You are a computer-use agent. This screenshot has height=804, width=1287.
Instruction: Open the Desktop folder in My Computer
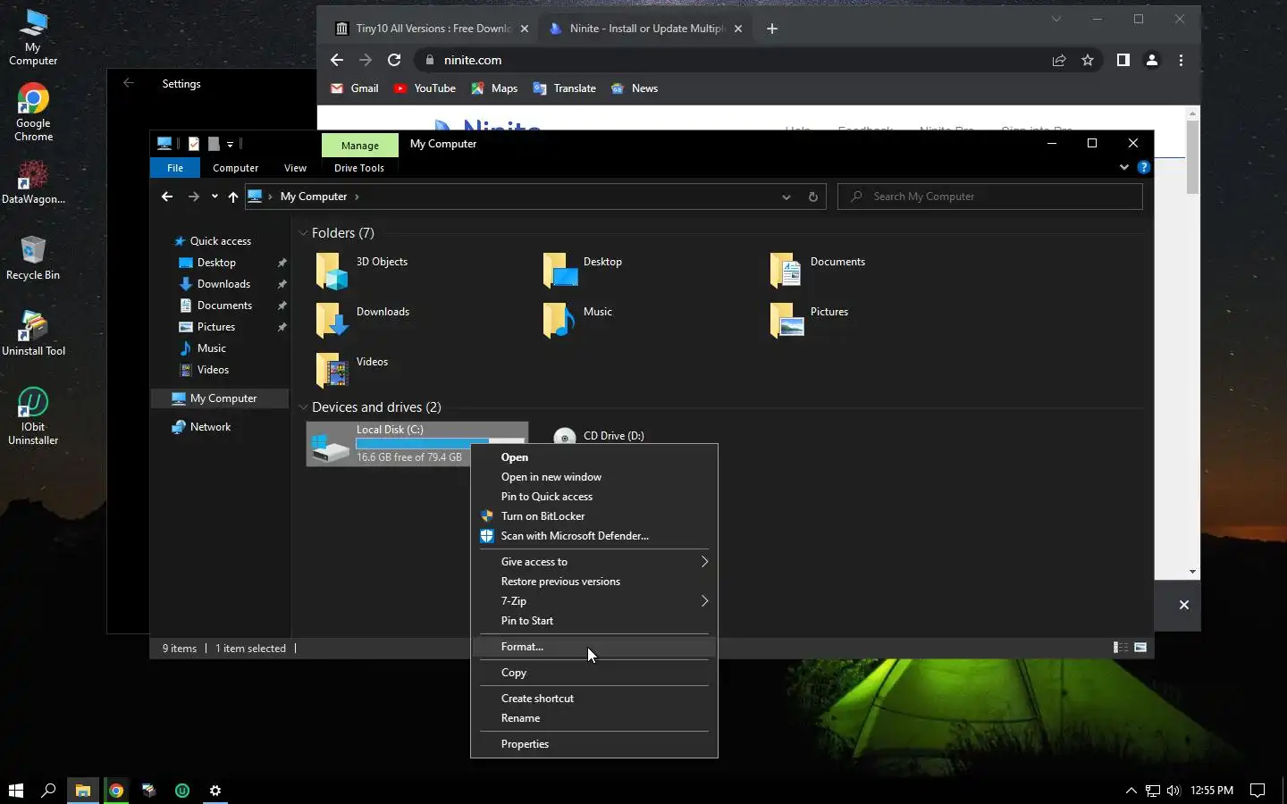pos(559,271)
